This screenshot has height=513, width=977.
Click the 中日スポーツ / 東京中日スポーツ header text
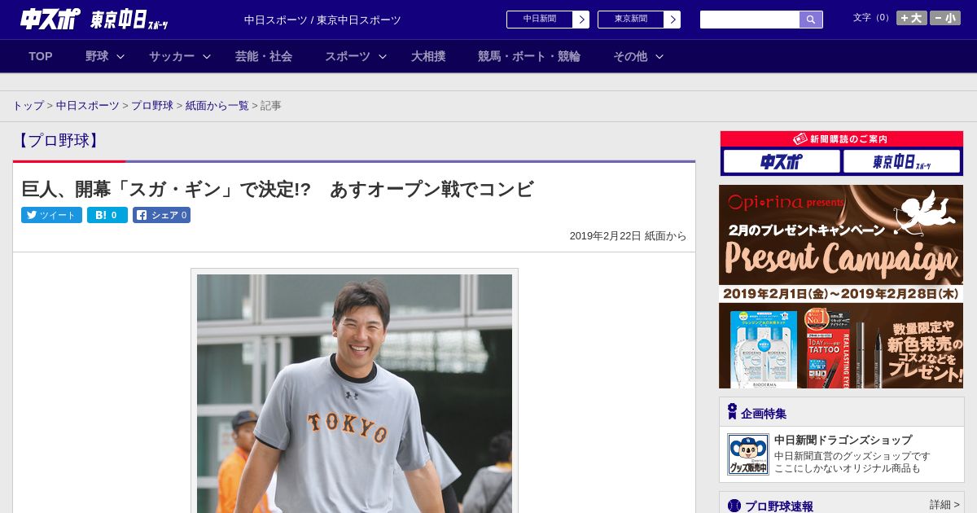(x=322, y=20)
